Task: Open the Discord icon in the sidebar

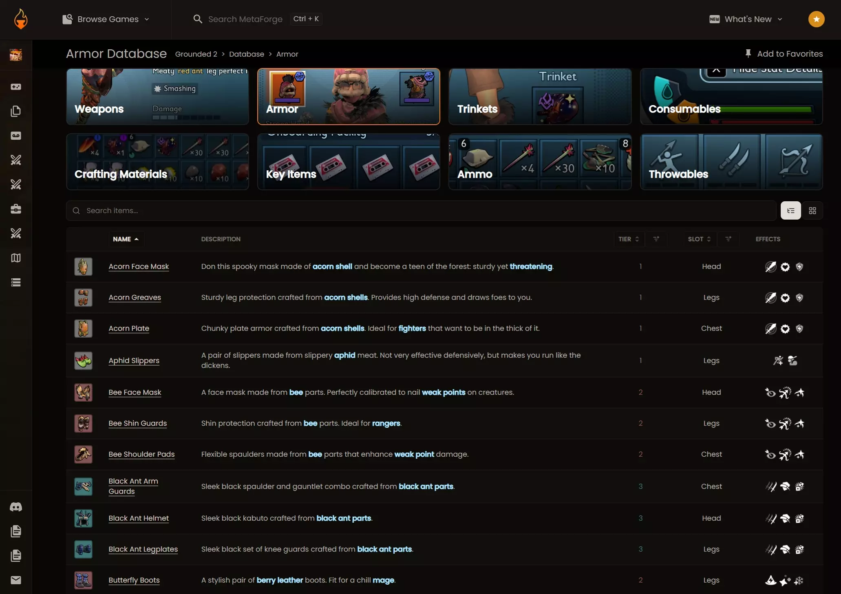Action: click(16, 507)
